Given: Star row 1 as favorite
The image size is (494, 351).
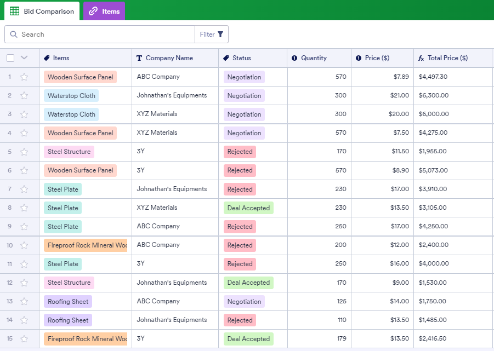Looking at the screenshot, I should (24, 77).
